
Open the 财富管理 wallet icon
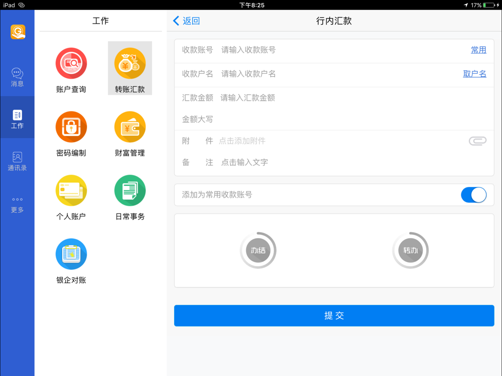point(130,127)
